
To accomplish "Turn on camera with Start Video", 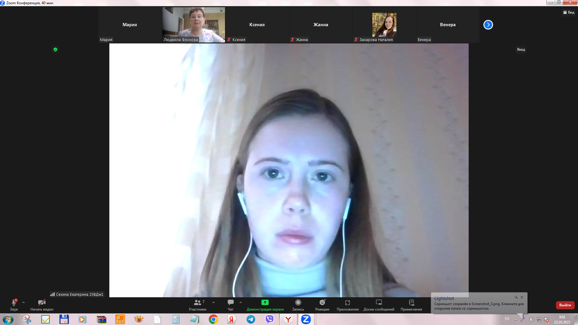I will pyautogui.click(x=42, y=303).
